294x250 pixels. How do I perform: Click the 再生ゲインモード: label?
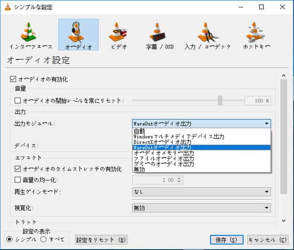37,192
